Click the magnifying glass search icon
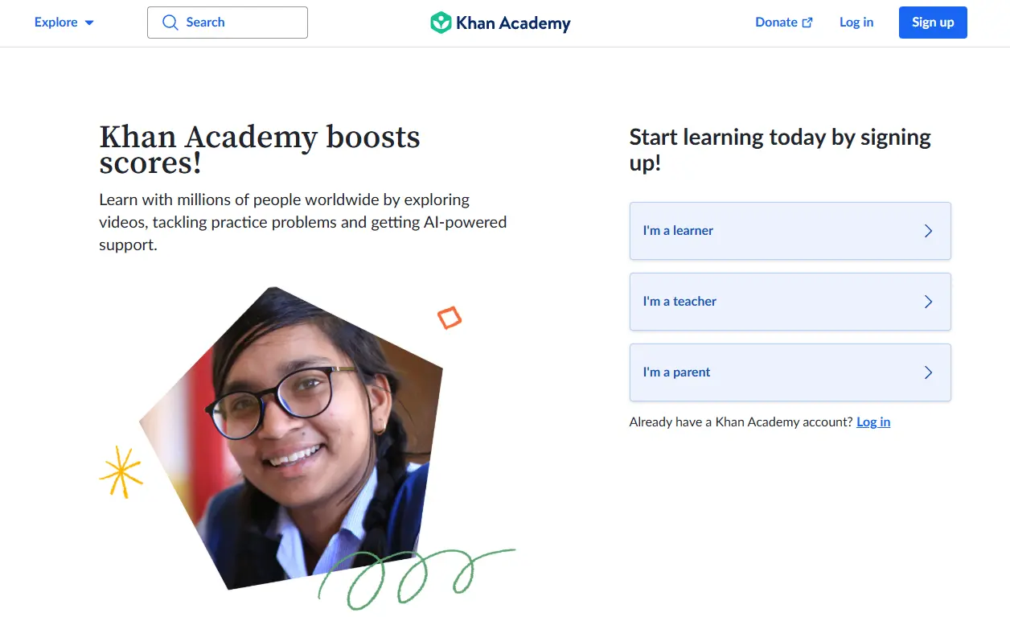This screenshot has width=1010, height=617. tap(170, 23)
